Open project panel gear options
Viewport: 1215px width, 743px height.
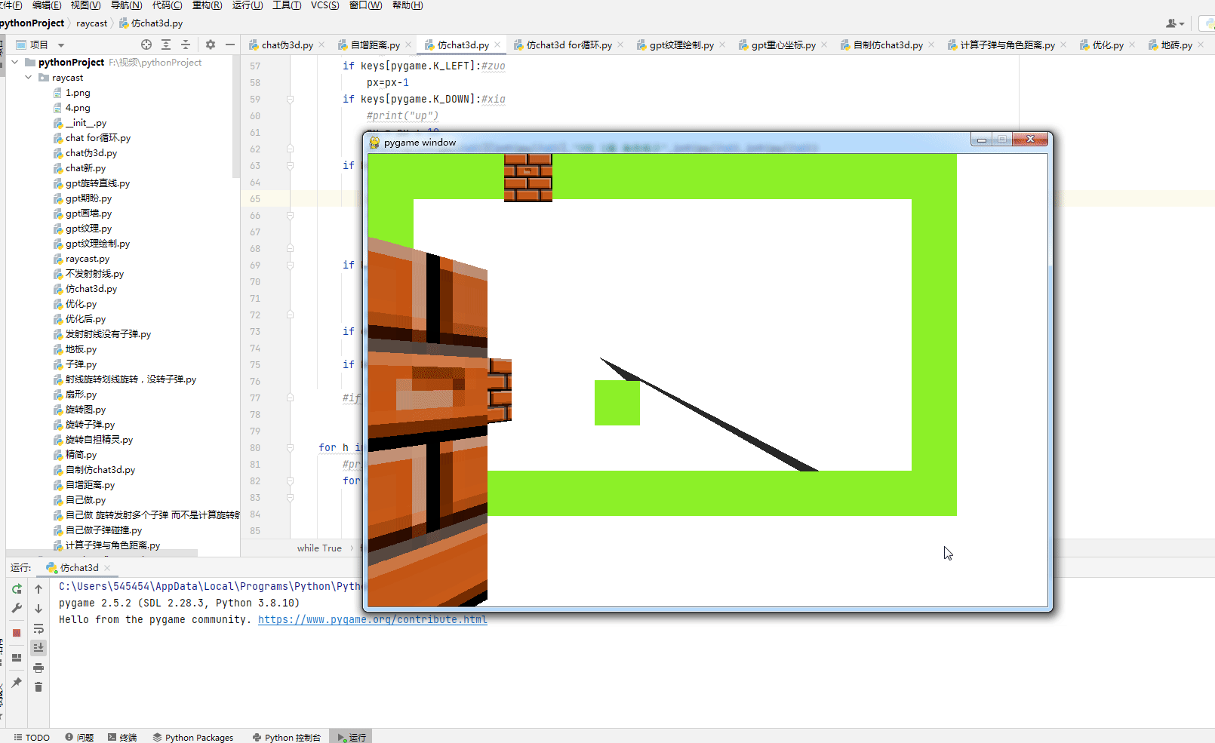[211, 45]
